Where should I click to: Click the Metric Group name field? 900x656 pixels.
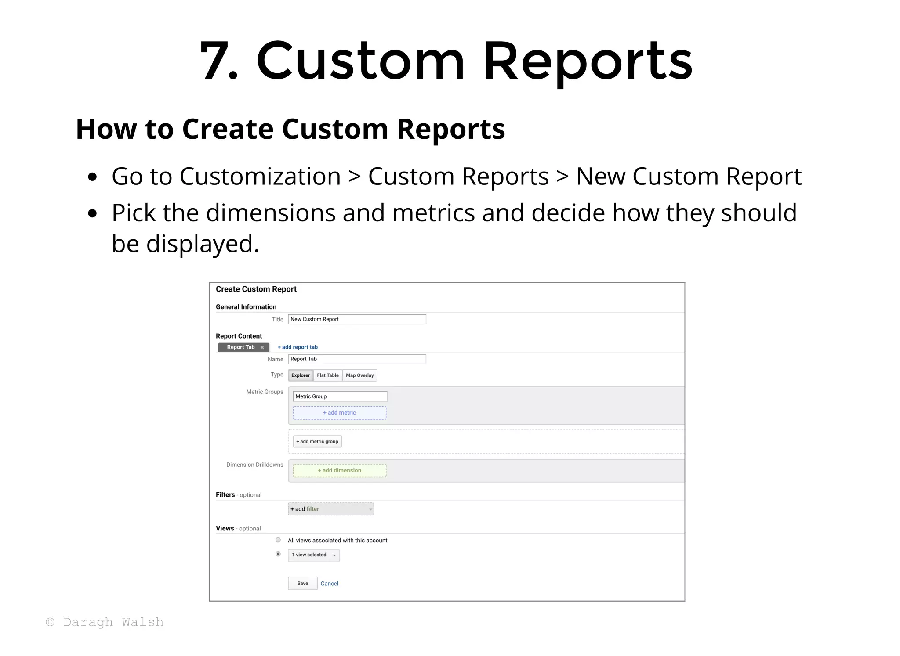(340, 396)
